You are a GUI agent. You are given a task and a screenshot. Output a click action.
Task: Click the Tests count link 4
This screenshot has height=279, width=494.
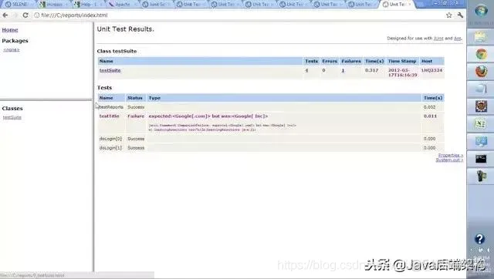click(x=306, y=70)
